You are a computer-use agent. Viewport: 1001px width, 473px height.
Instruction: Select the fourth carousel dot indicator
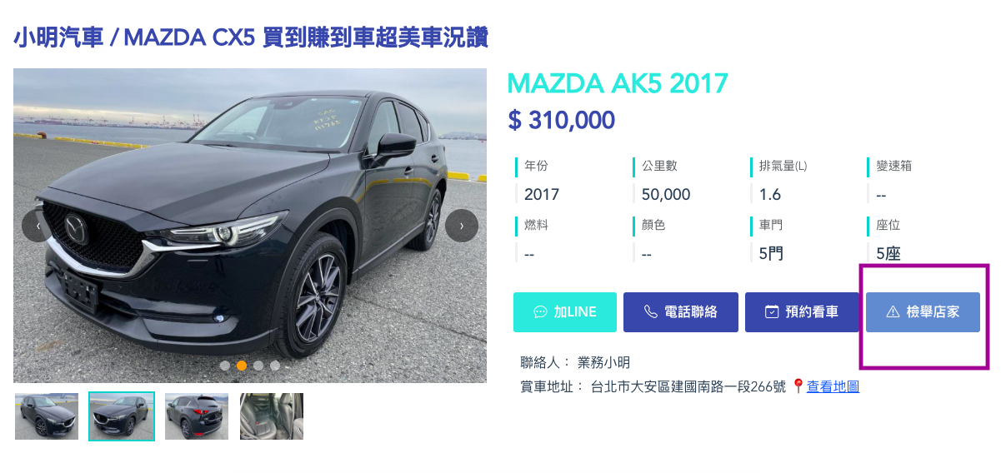(x=275, y=366)
